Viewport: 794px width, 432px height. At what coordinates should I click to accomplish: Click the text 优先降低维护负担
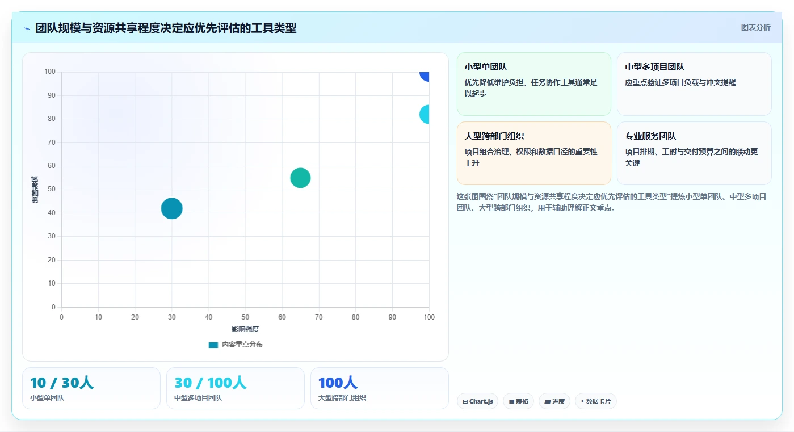(494, 82)
